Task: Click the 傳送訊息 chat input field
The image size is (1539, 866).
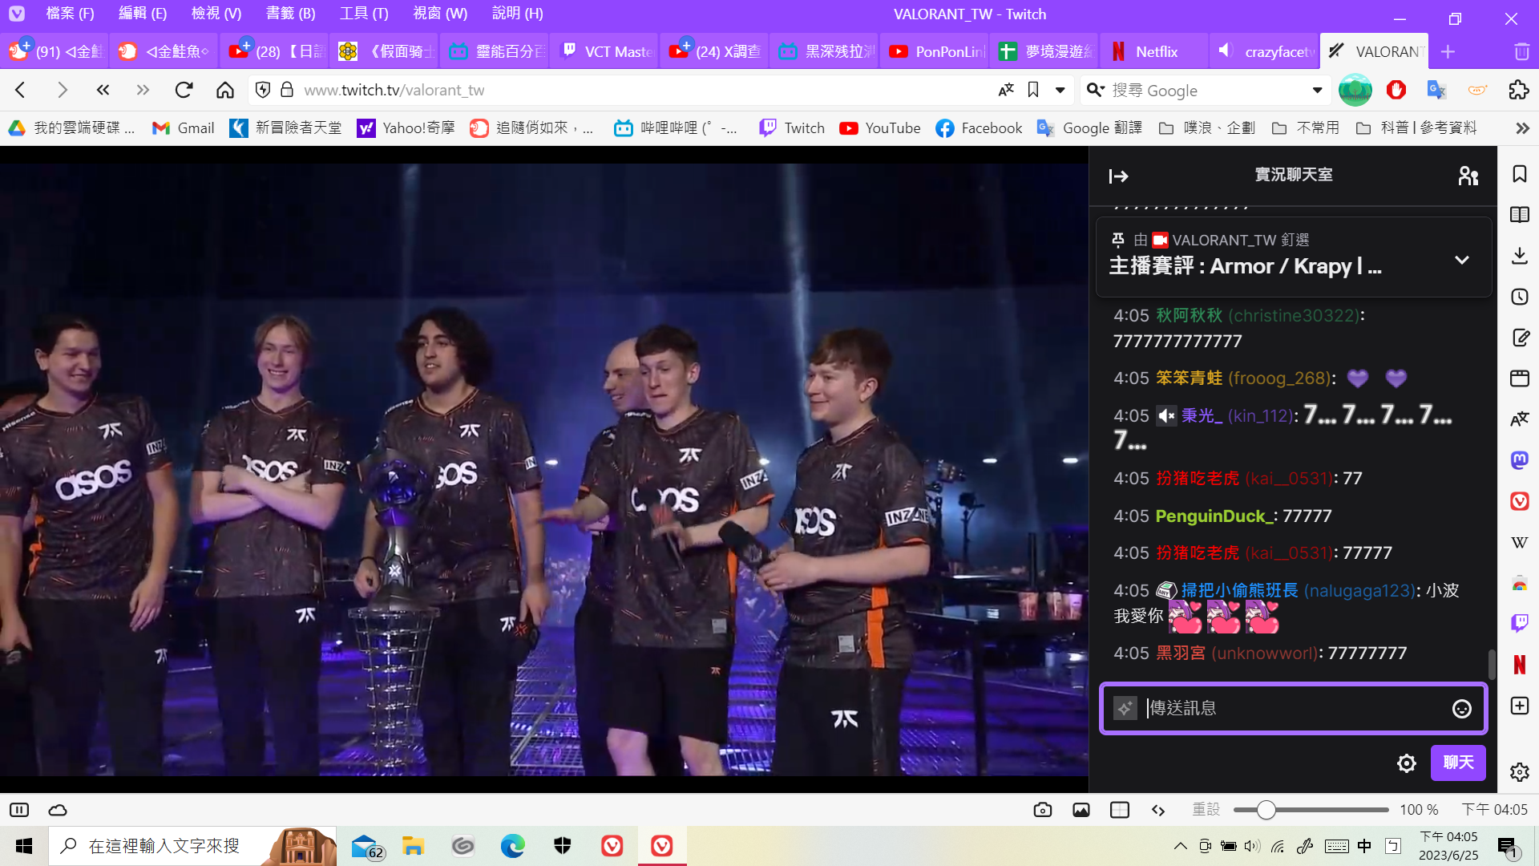Action: (1293, 708)
